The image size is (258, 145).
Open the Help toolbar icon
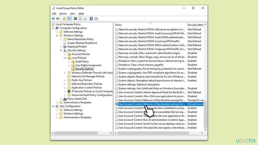point(91,19)
